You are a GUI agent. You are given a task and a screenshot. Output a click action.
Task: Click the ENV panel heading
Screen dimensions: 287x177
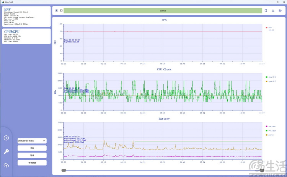click(x=8, y=9)
